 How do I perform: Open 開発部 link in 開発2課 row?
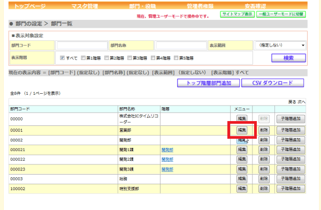167,160
